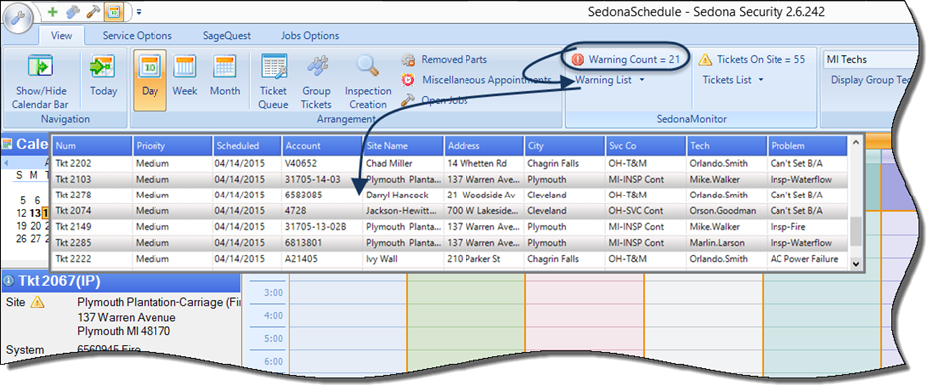
Task: Click site name Ivy Wall
Action: click(x=381, y=259)
